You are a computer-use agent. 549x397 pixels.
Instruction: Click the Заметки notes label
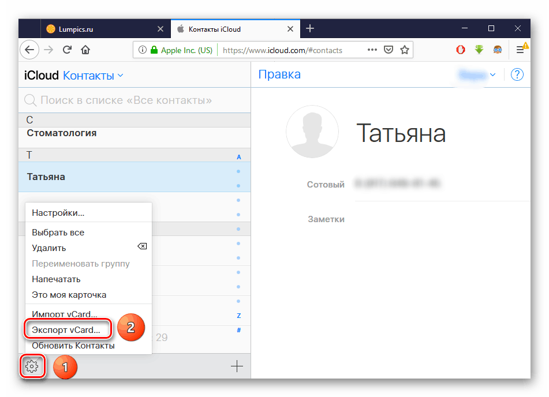326,219
